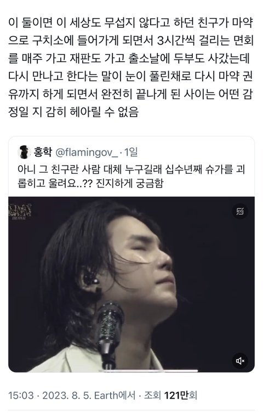Image resolution: width=263 pixels, height=414 pixels.
Task: Open the 조회 121만회 view count analytics
Action: pos(170,395)
